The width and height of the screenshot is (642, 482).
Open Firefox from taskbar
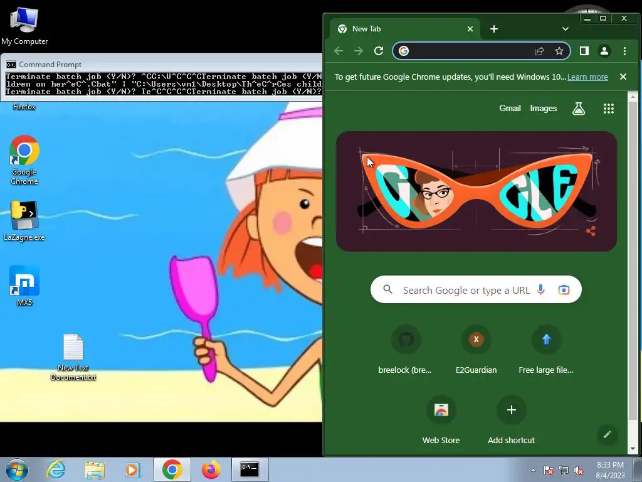coord(211,469)
